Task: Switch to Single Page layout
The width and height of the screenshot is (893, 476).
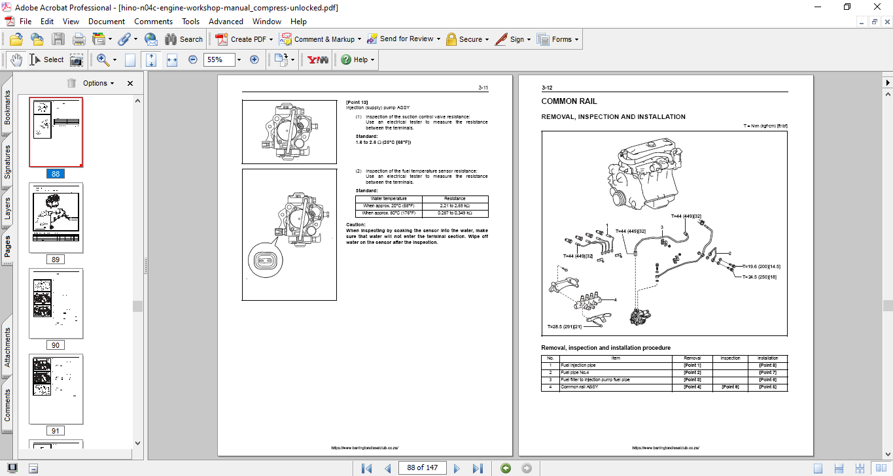Action: click(818, 468)
